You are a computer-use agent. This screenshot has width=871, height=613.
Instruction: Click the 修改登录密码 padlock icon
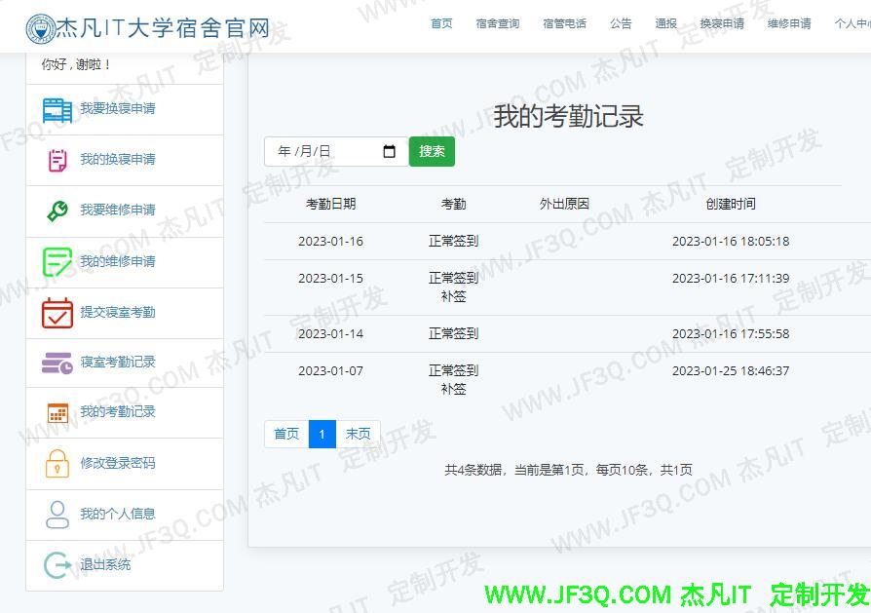tap(57, 463)
